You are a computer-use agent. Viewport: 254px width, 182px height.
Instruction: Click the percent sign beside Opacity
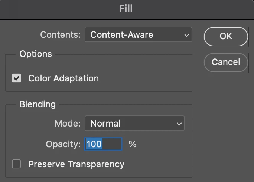tap(133, 144)
